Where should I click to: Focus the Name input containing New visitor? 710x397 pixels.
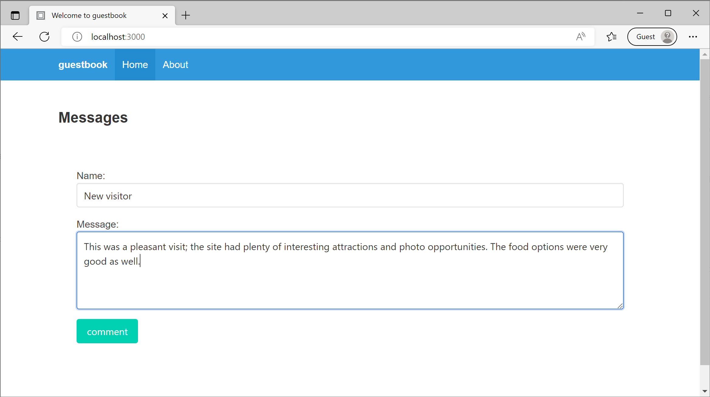tap(350, 195)
